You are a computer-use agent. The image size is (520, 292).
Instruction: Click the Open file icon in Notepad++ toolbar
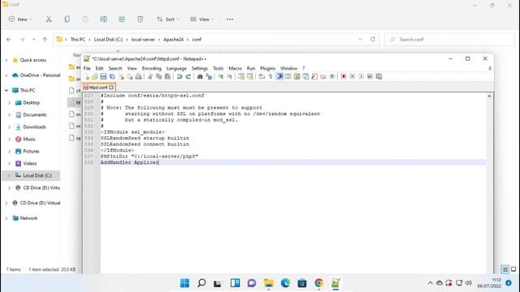(95, 77)
